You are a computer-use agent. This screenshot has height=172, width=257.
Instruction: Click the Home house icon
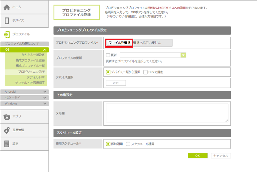[x=7, y=7]
